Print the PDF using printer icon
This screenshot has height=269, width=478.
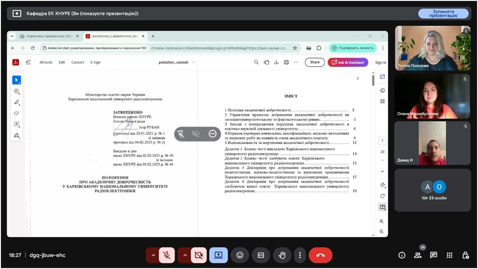click(x=286, y=62)
